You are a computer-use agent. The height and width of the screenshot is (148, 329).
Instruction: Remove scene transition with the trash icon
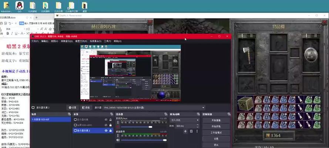[x=191, y=131]
